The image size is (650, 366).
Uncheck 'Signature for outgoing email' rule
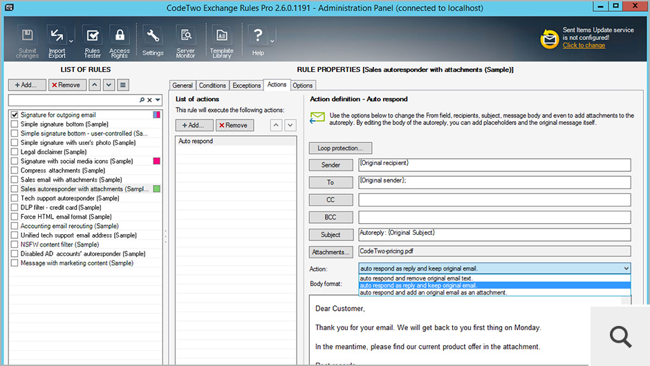click(x=15, y=115)
